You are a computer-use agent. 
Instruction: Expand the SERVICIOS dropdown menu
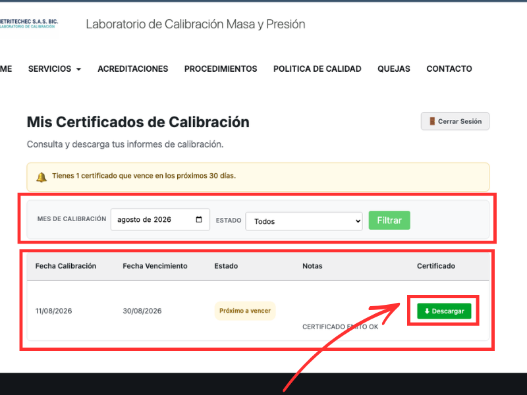pyautogui.click(x=55, y=69)
